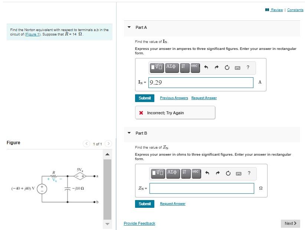Click the help question mark in Part A toolbar
Viewport: 305px width, 230px height.
coord(248,68)
